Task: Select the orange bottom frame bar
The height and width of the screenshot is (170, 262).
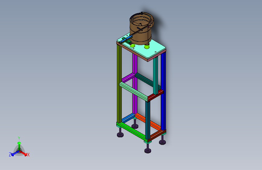Action: point(148,122)
